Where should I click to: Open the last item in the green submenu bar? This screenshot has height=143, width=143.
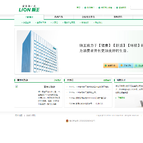(99, 23)
